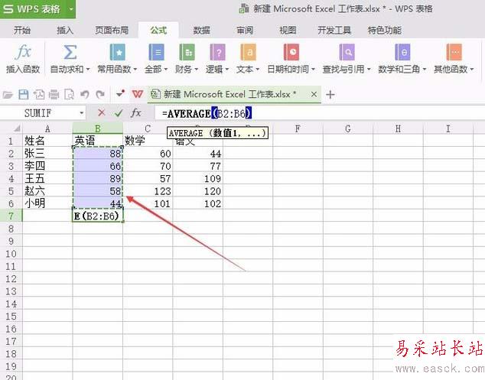Screen dimensions: 485x380
Task: Cancel formula entry with red X
Action: [102, 113]
